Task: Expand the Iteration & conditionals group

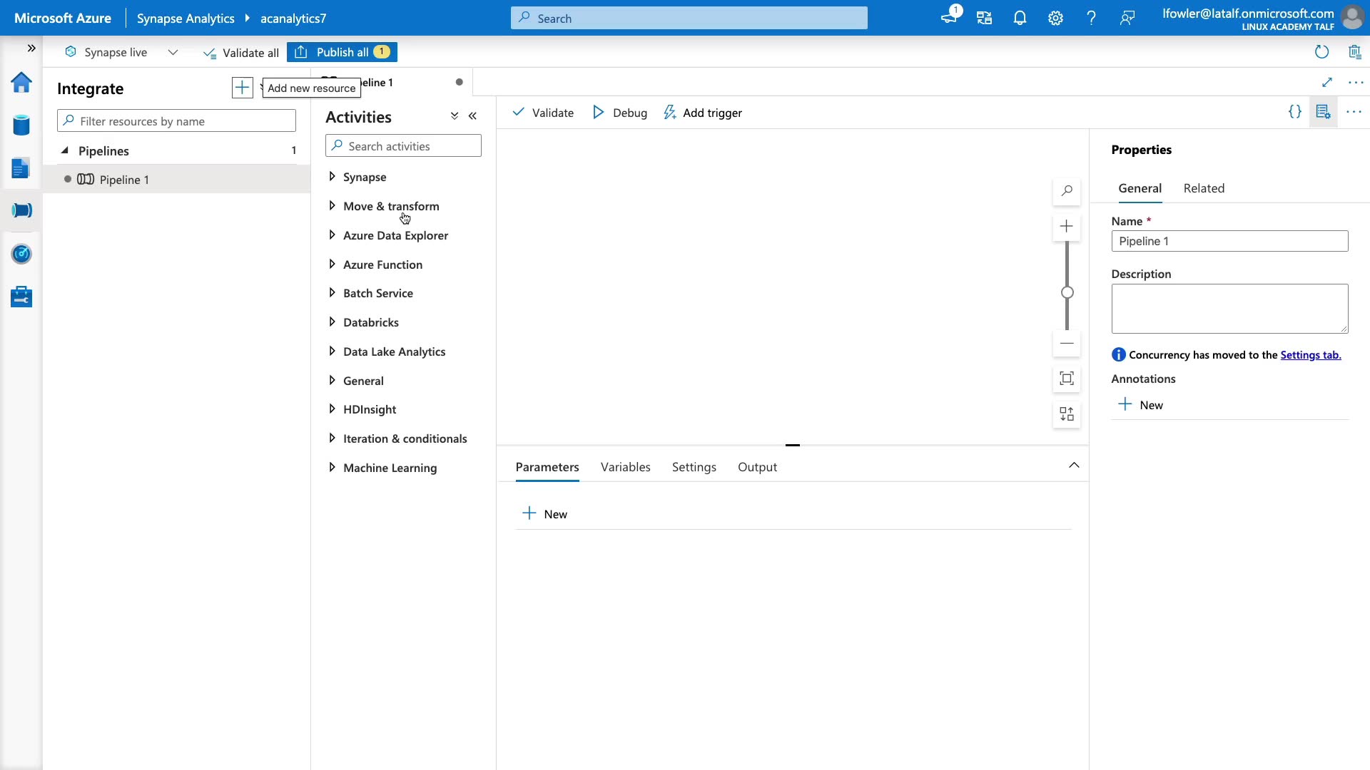Action: (405, 438)
